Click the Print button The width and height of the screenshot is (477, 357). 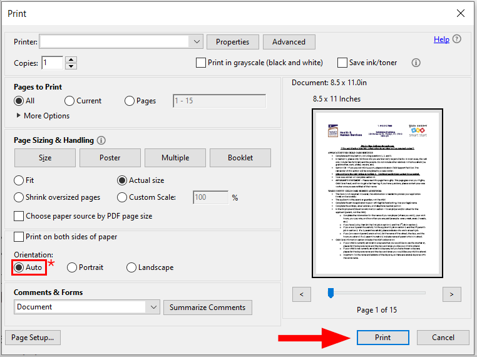point(382,338)
